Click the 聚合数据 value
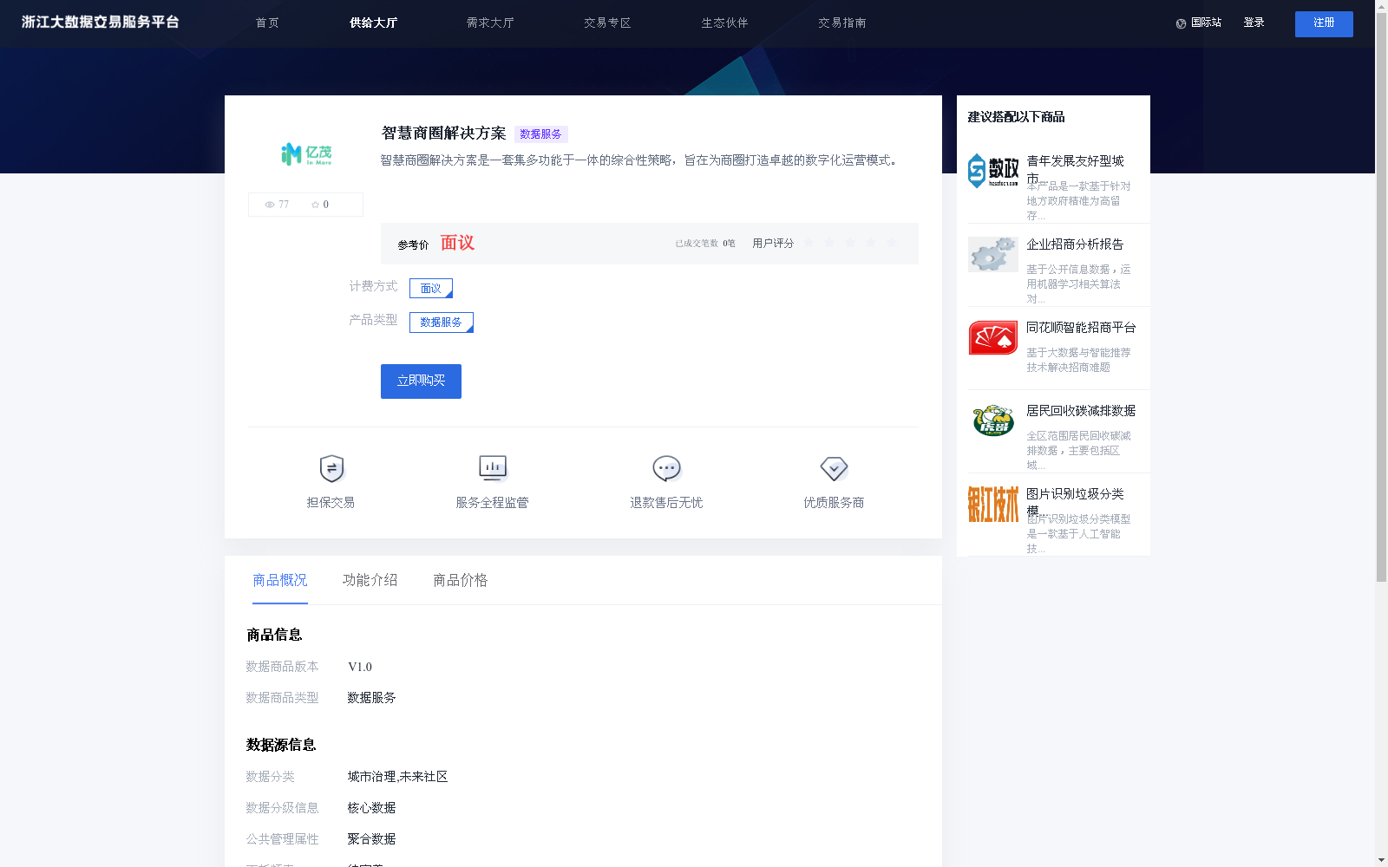The height and width of the screenshot is (867, 1388). coord(371,839)
